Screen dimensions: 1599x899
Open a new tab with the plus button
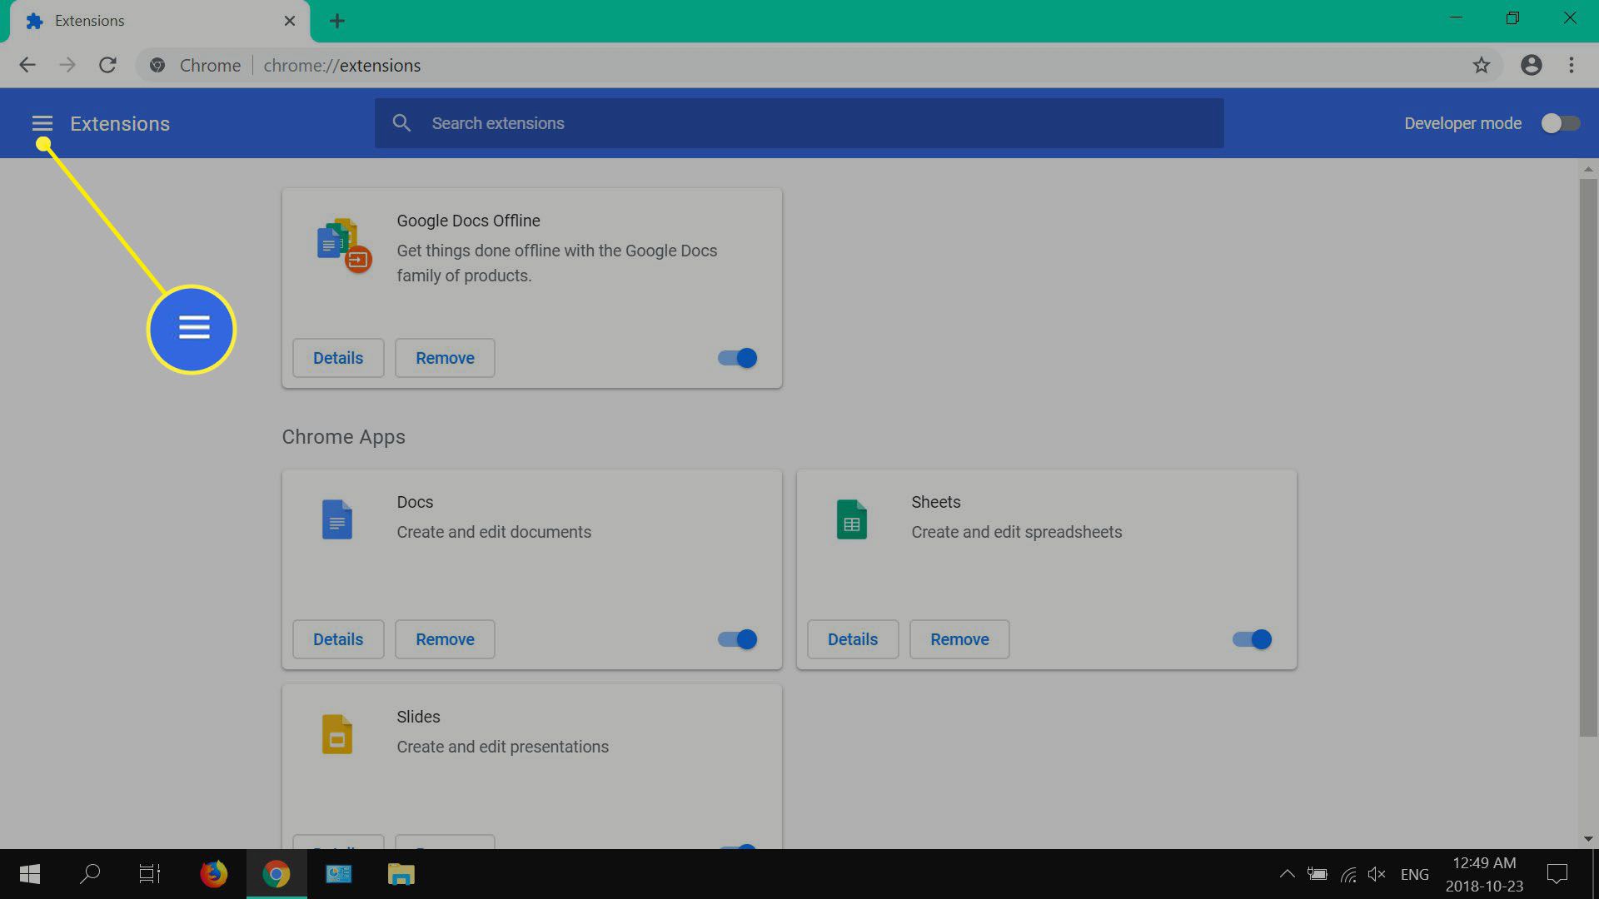coord(337,21)
